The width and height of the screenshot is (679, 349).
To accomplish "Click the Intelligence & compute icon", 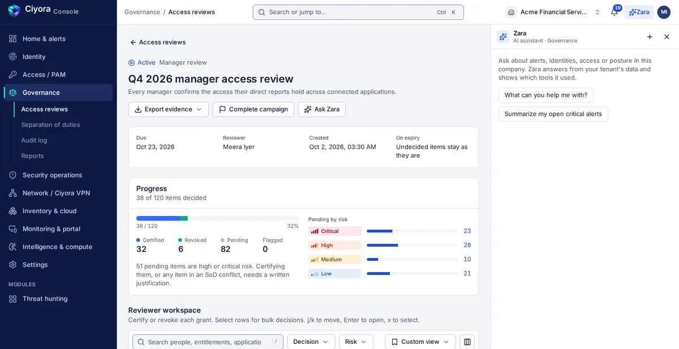I will click(x=12, y=247).
